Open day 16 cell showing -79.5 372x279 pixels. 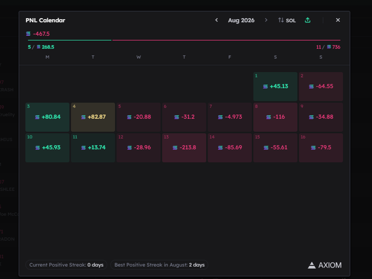(x=321, y=148)
